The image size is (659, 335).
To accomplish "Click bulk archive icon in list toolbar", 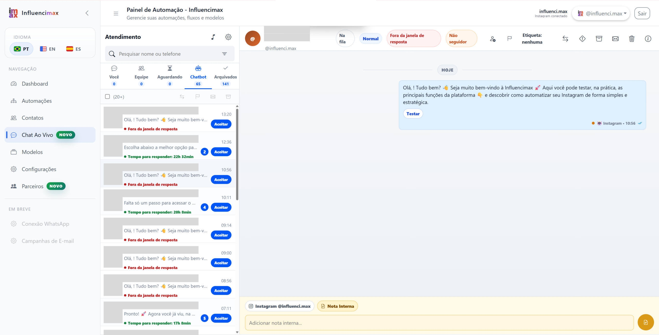I will tap(228, 97).
